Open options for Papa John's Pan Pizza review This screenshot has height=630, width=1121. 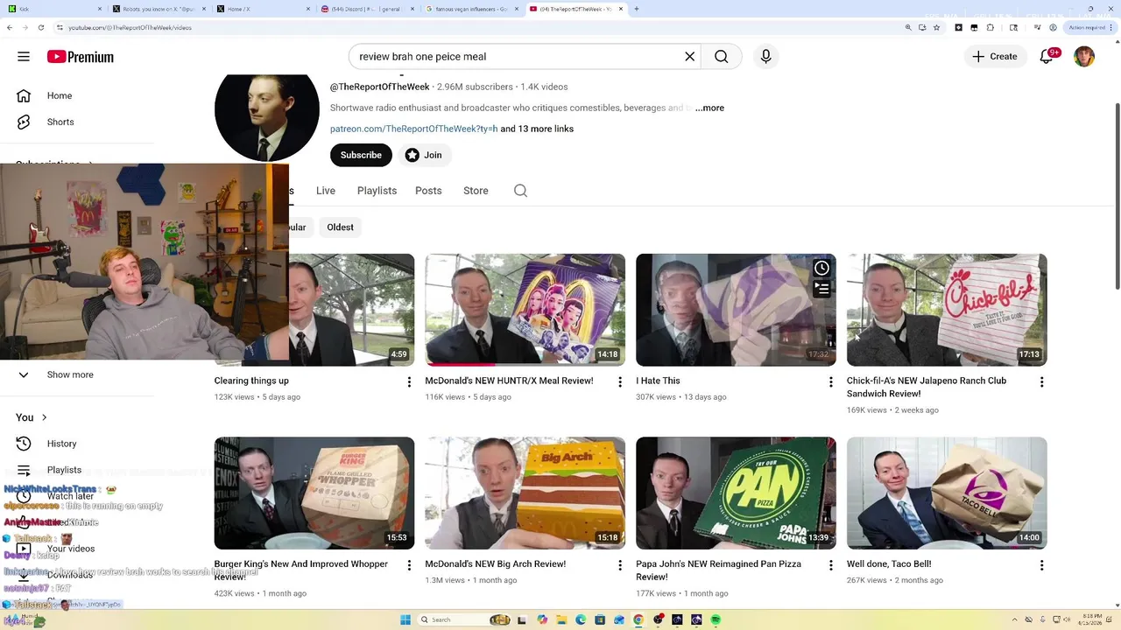831,565
